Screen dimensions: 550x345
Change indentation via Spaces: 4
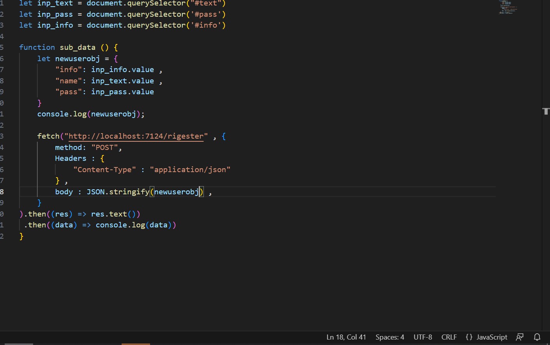tap(390, 337)
